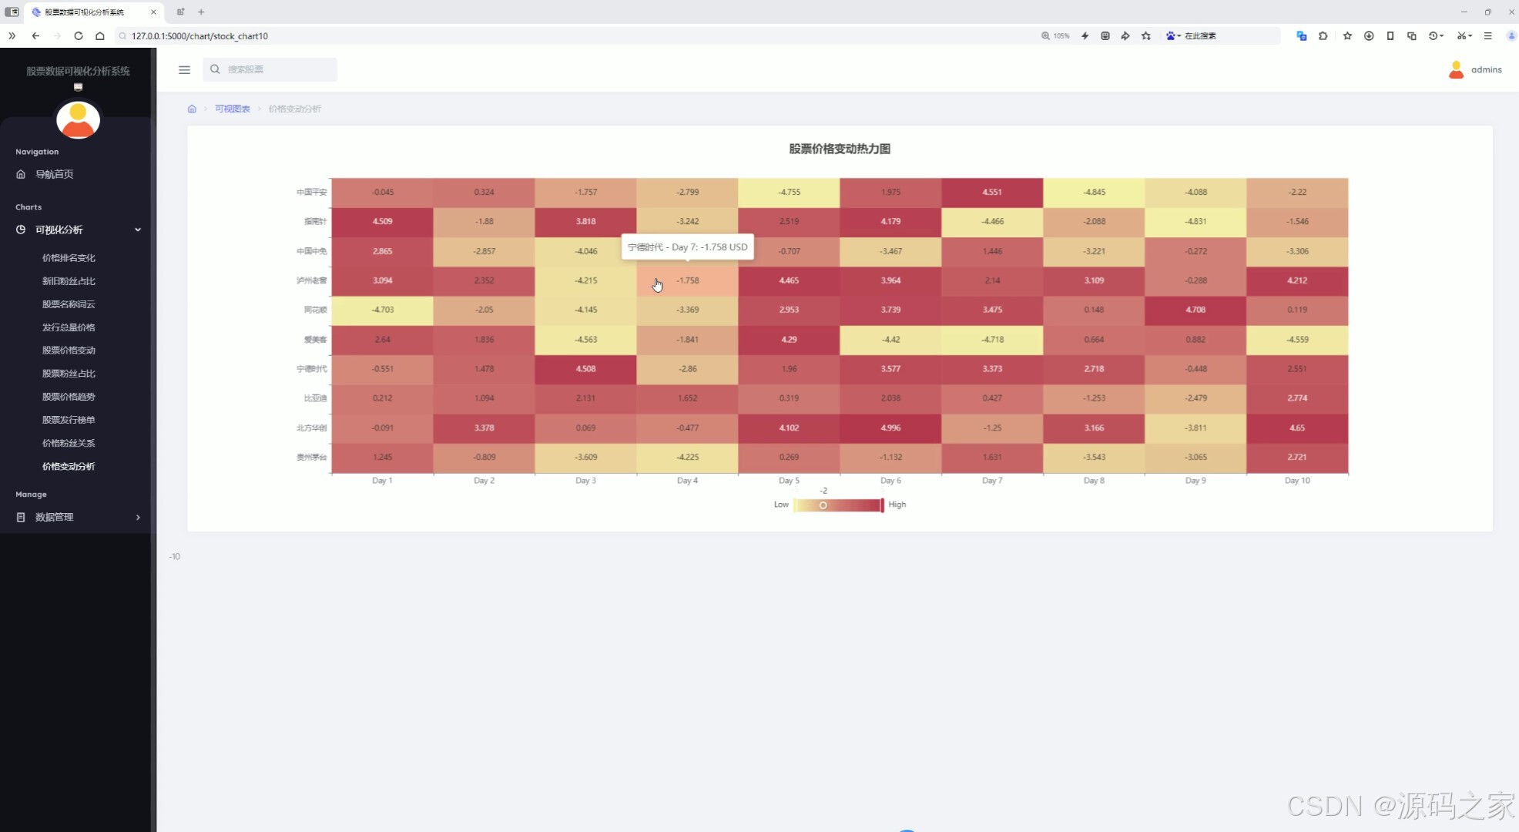Click the bookmark star icon in address bar
The image size is (1519, 832).
1146,35
